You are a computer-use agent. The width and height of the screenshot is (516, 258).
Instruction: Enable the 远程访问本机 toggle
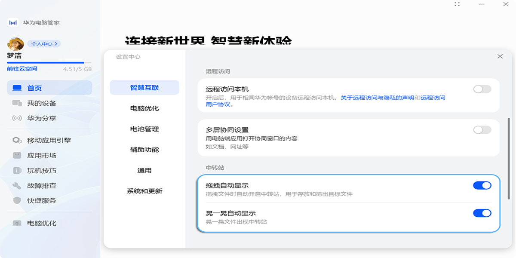click(x=482, y=89)
